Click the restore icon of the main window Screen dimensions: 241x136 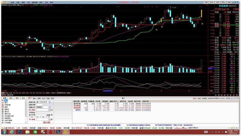click(x=235, y=2)
